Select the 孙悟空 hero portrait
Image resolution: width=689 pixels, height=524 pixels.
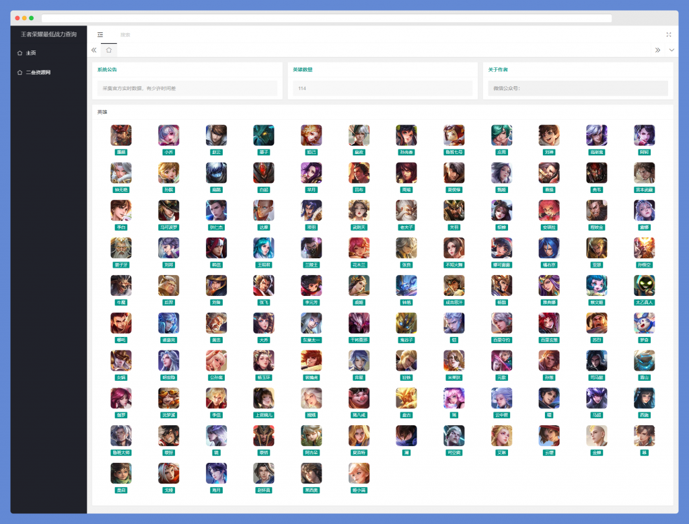[644, 248]
